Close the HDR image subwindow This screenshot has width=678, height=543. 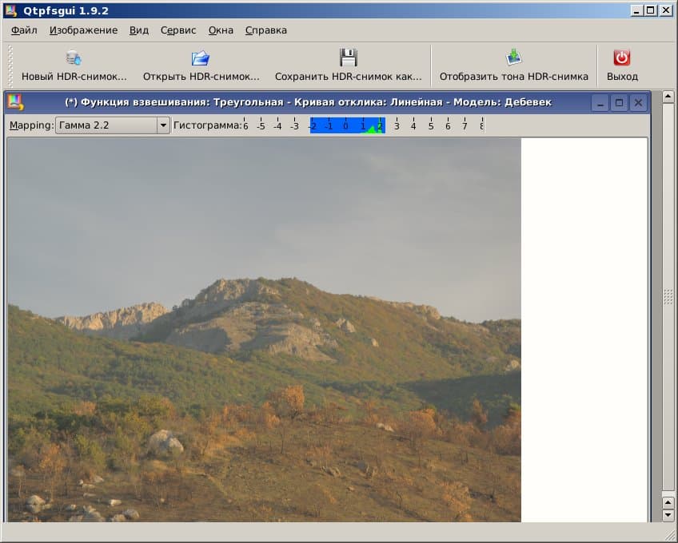(x=638, y=103)
